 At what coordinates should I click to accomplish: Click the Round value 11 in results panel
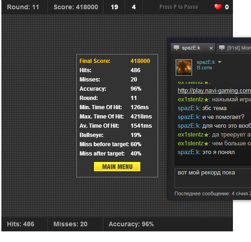point(134,98)
